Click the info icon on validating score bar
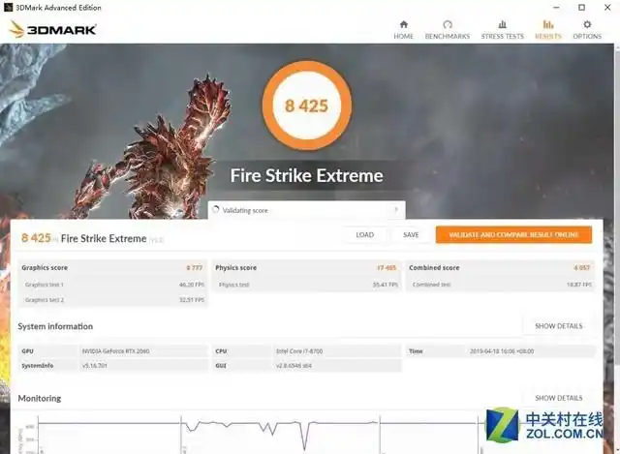Screen dimensions: 620x454 [395, 210]
